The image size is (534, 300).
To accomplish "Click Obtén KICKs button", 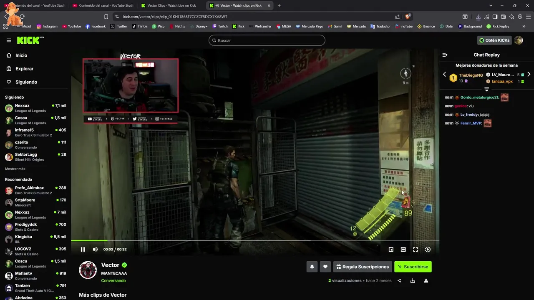I will 494,40.
